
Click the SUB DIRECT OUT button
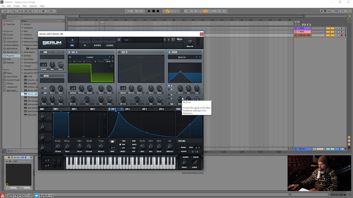[x=58, y=52]
